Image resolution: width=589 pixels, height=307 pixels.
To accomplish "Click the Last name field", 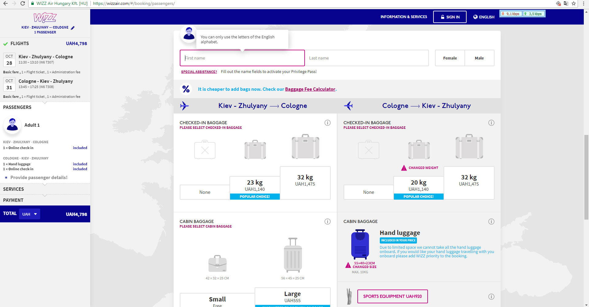I will 367,58.
